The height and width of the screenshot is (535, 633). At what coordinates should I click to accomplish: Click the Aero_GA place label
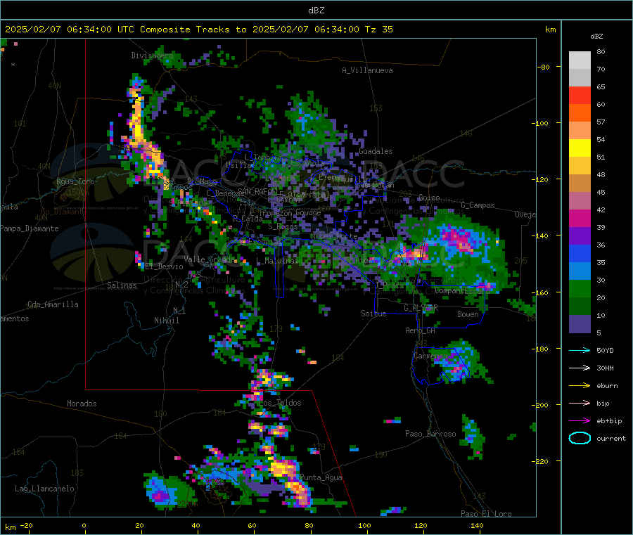click(421, 330)
